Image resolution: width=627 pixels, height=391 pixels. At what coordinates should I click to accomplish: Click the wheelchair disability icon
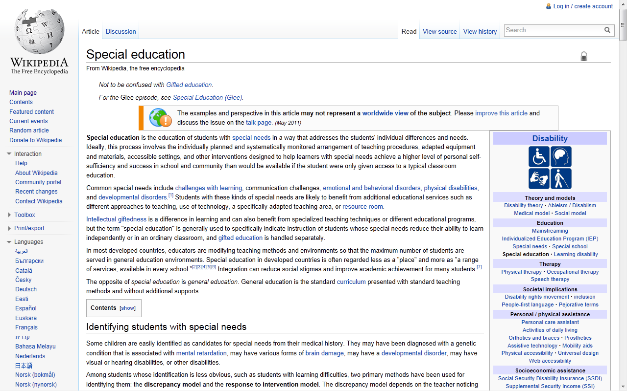[x=539, y=157]
